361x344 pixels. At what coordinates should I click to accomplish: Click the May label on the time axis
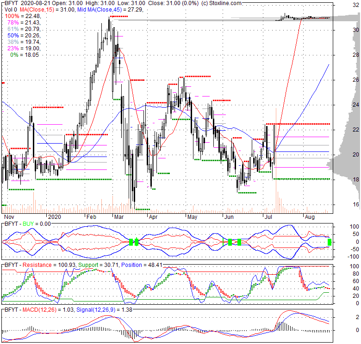point(192,217)
